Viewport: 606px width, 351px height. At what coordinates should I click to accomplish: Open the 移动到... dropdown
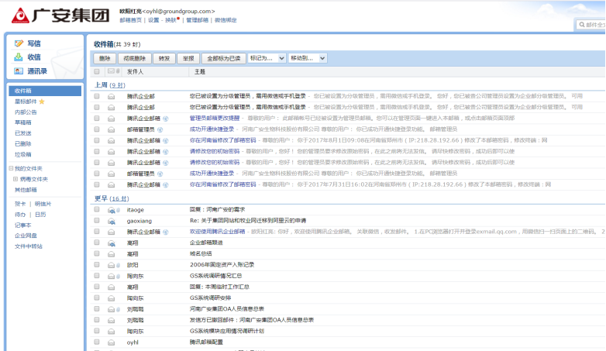[x=308, y=58]
